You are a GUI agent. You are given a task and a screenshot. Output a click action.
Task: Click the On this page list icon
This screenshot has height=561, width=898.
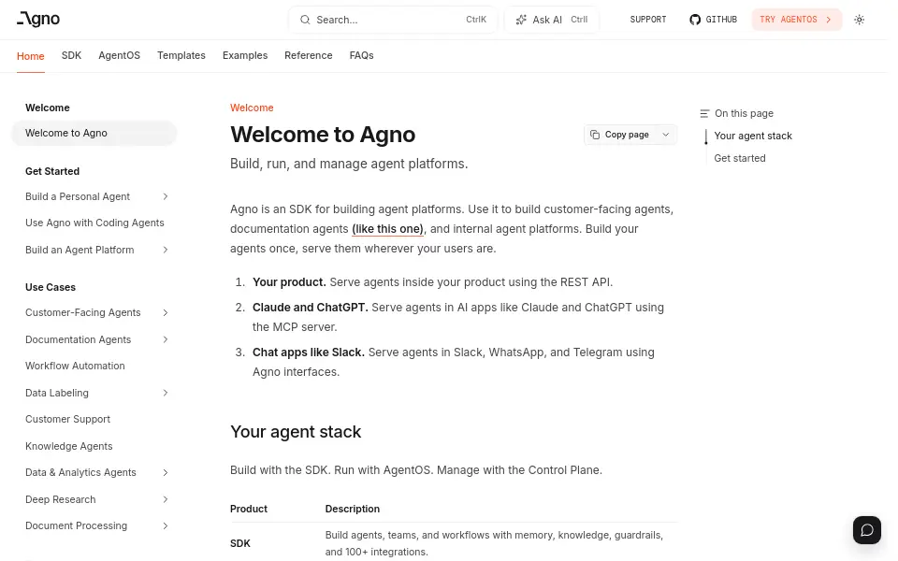tap(704, 113)
